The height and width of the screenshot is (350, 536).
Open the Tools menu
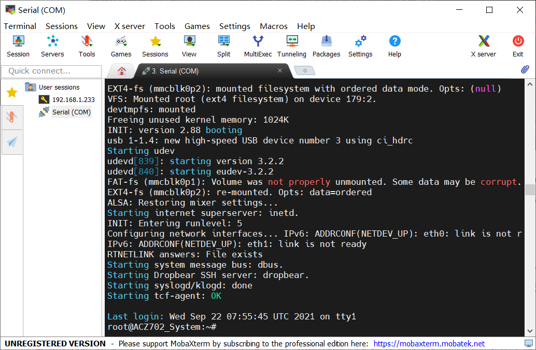click(165, 26)
